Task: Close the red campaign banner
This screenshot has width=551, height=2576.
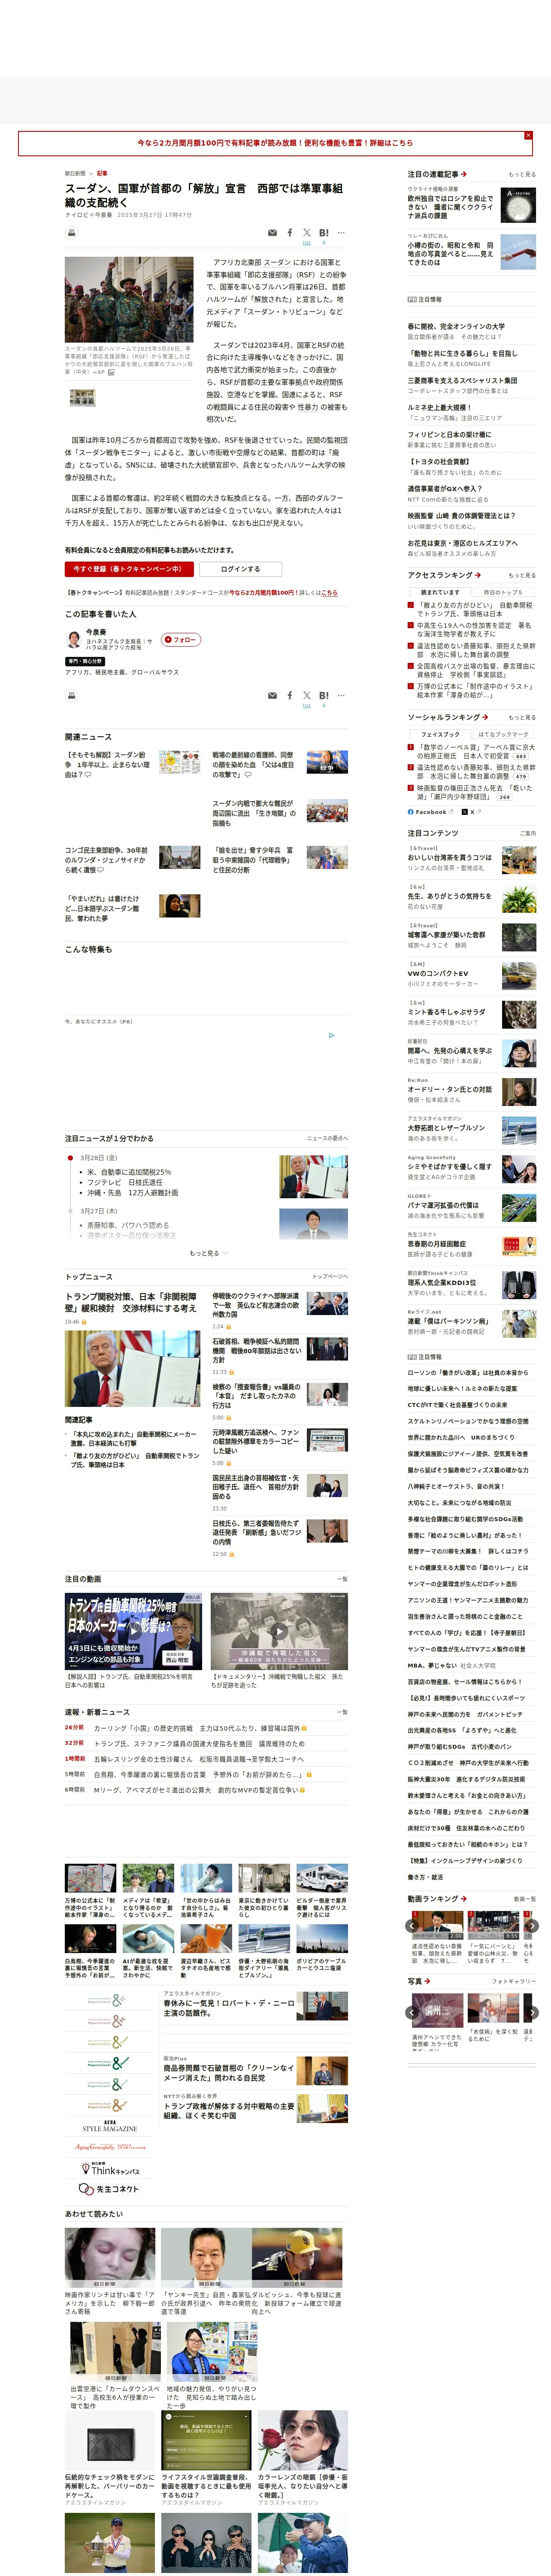Action: [528, 135]
